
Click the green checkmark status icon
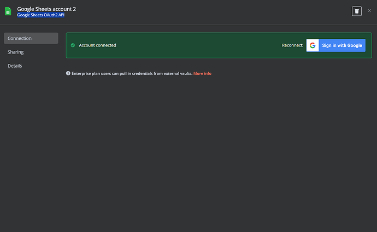pyautogui.click(x=73, y=45)
